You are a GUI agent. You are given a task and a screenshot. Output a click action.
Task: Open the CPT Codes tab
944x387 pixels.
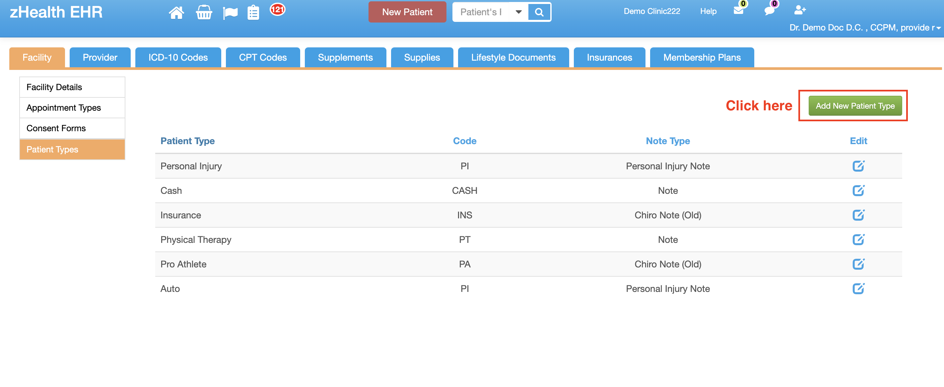click(x=263, y=57)
